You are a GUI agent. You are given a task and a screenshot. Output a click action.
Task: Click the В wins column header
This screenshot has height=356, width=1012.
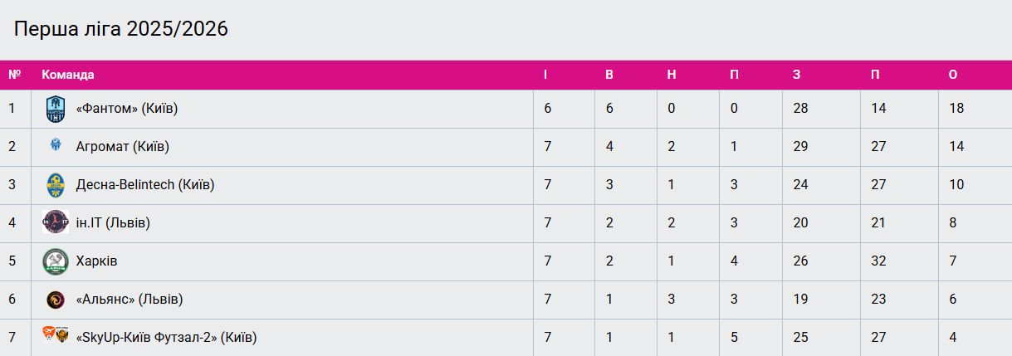tap(609, 75)
